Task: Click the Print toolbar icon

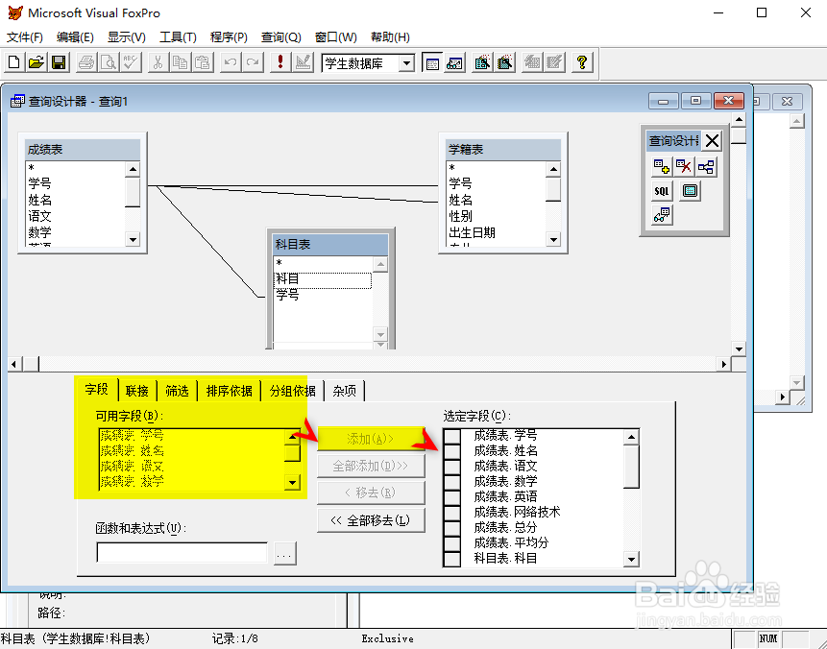Action: [86, 62]
